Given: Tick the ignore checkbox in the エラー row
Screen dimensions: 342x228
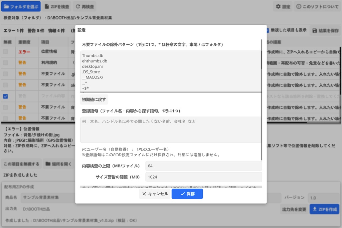Looking at the screenshot, I should [x=5, y=51].
